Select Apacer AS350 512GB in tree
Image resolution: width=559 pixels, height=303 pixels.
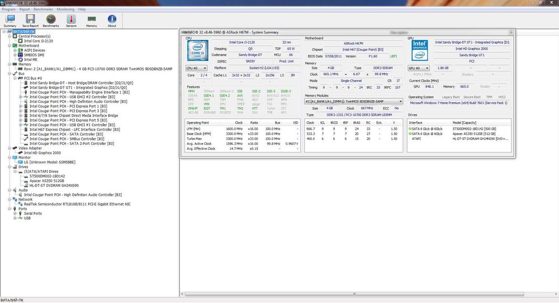47,181
